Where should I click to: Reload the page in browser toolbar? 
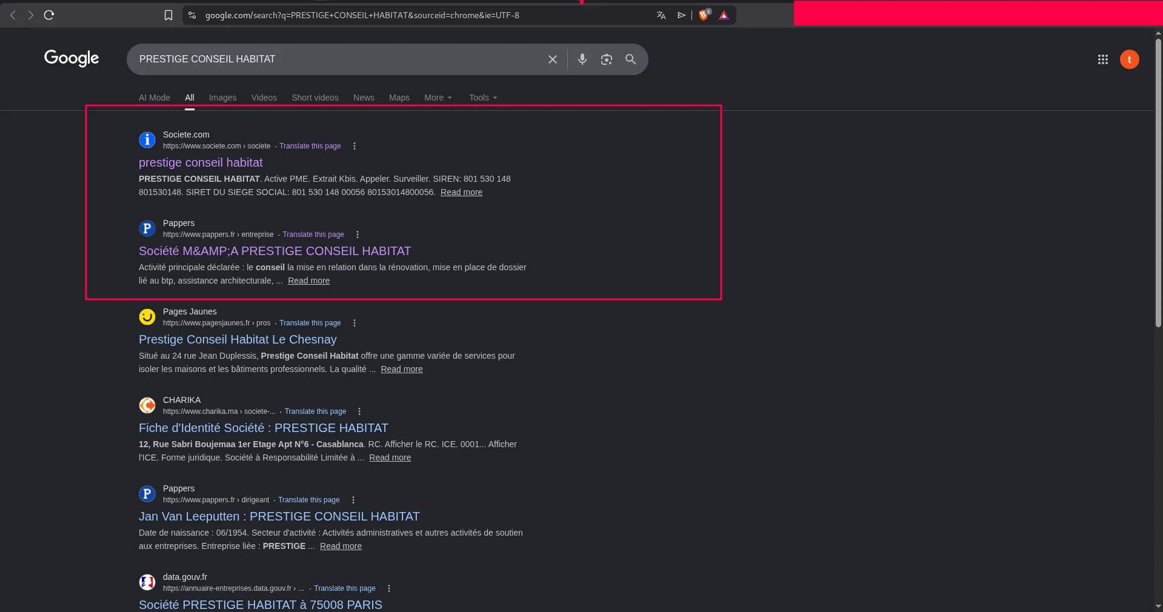(x=49, y=15)
